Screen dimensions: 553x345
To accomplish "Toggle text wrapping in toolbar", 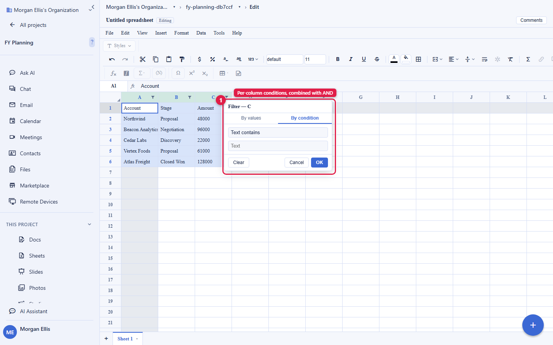I will [484, 59].
